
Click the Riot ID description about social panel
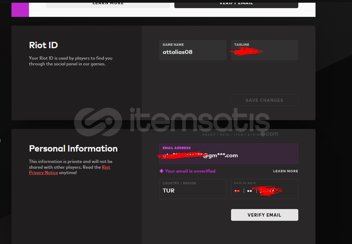(x=71, y=61)
